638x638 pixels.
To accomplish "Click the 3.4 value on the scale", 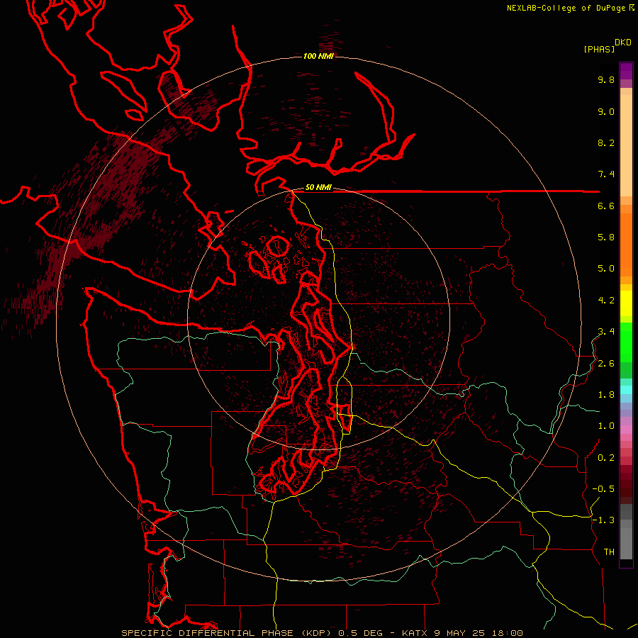I will click(x=606, y=332).
